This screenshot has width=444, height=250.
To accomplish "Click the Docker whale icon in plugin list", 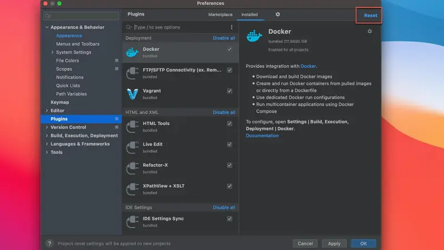I will coord(132,52).
